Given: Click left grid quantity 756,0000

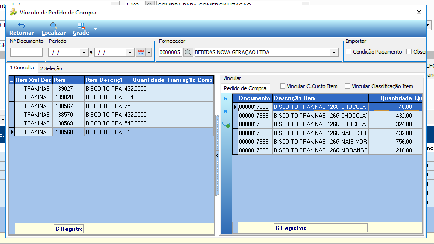Looking at the screenshot, I should coord(144,106).
